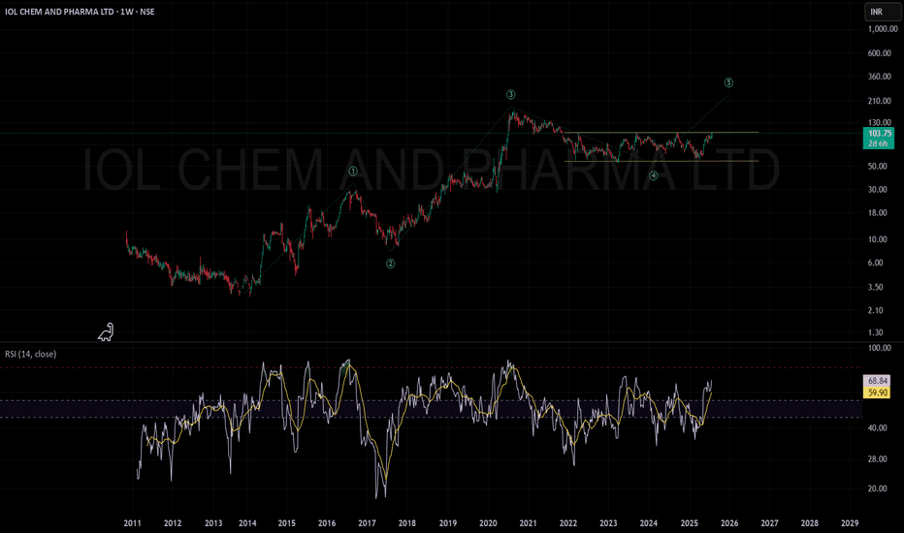Click the 1,000.00 price axis label
The image size is (904, 533).
tap(883, 29)
